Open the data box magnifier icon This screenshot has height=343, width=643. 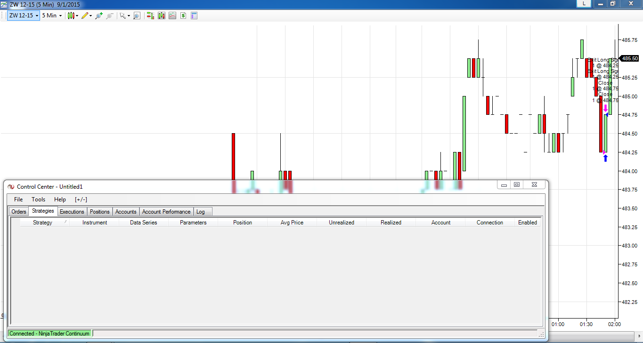[x=137, y=16]
